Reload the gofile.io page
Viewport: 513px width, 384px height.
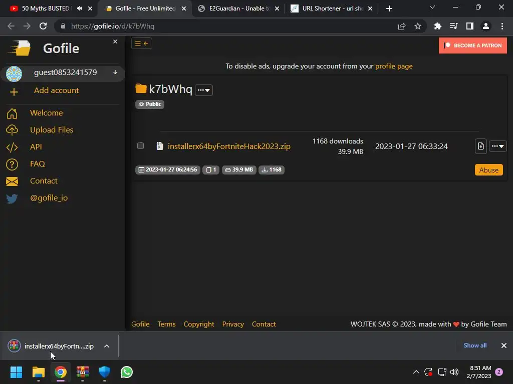pos(43,26)
